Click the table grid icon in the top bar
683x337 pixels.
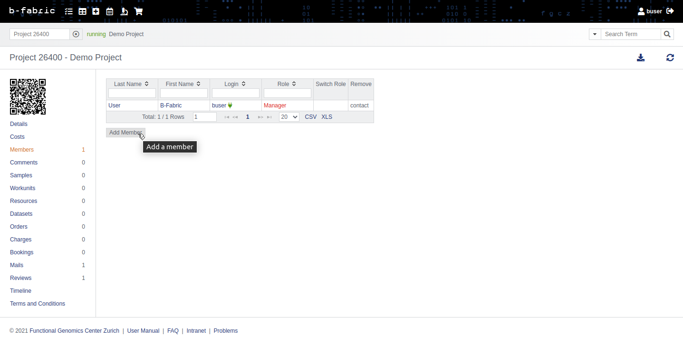(83, 11)
